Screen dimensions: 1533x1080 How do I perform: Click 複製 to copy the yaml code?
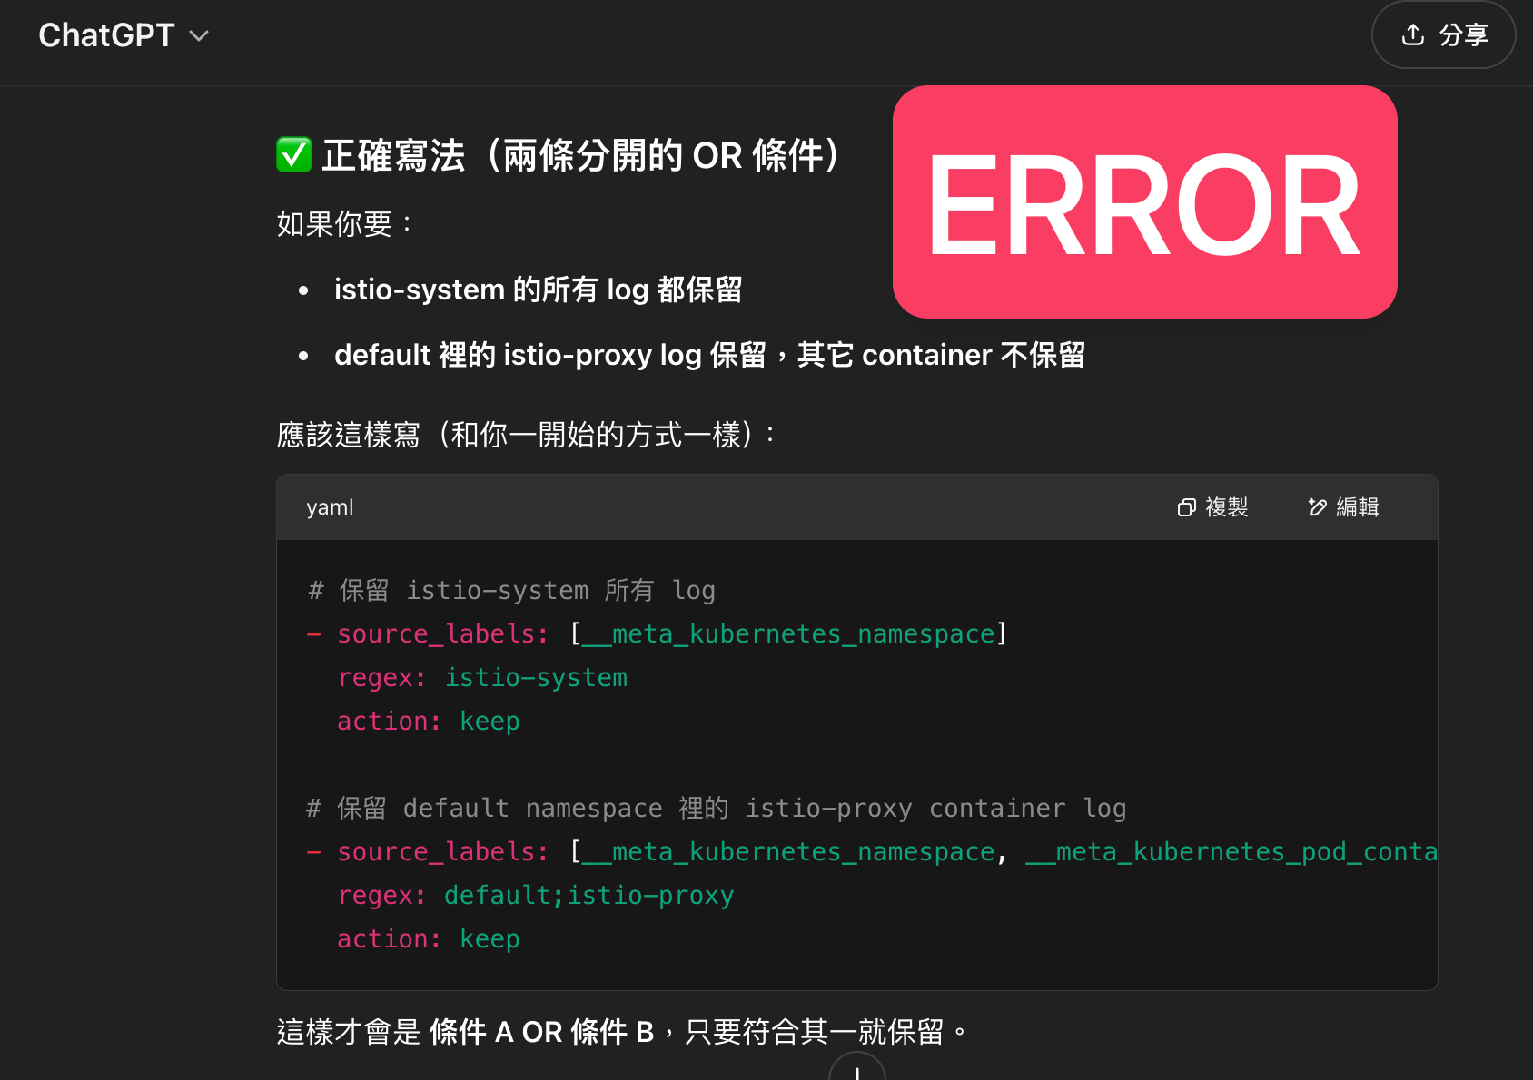pos(1212,507)
